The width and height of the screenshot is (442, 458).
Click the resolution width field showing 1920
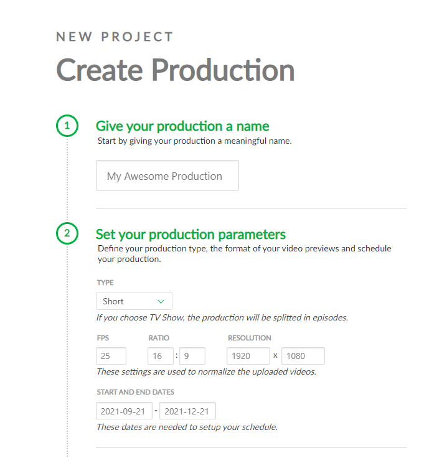pos(248,356)
